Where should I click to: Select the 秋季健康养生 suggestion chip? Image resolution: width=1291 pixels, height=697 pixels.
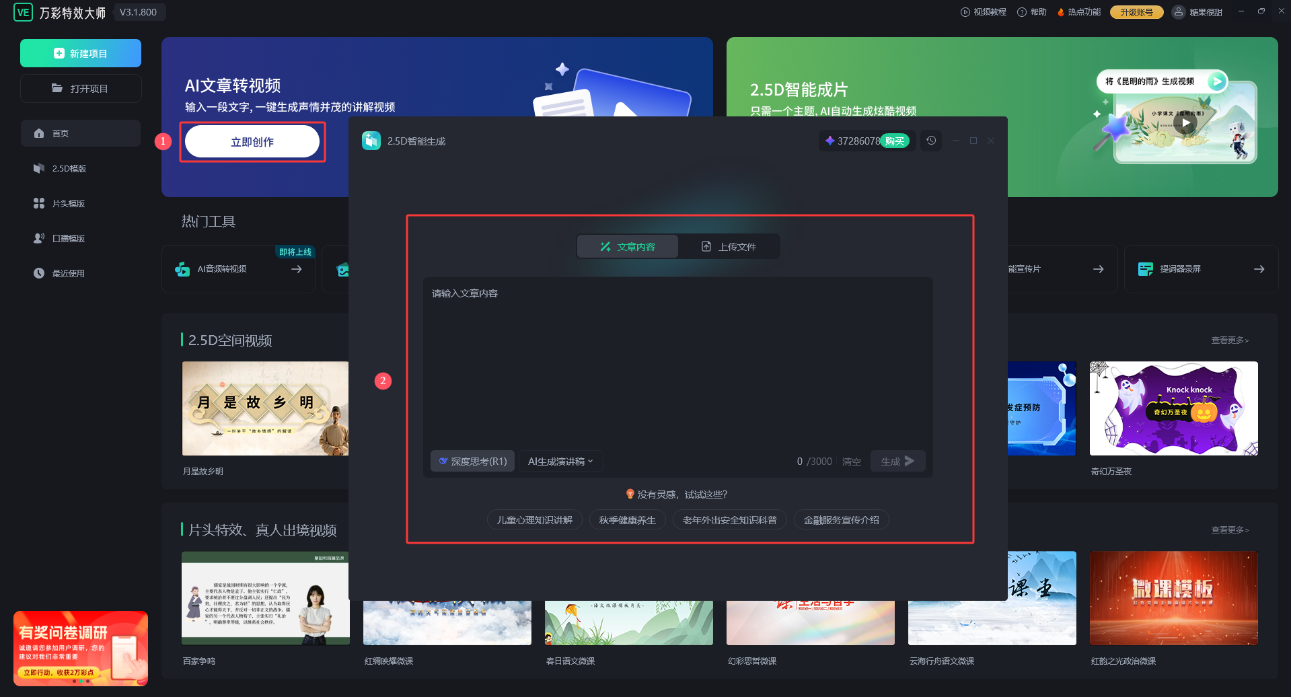click(627, 520)
